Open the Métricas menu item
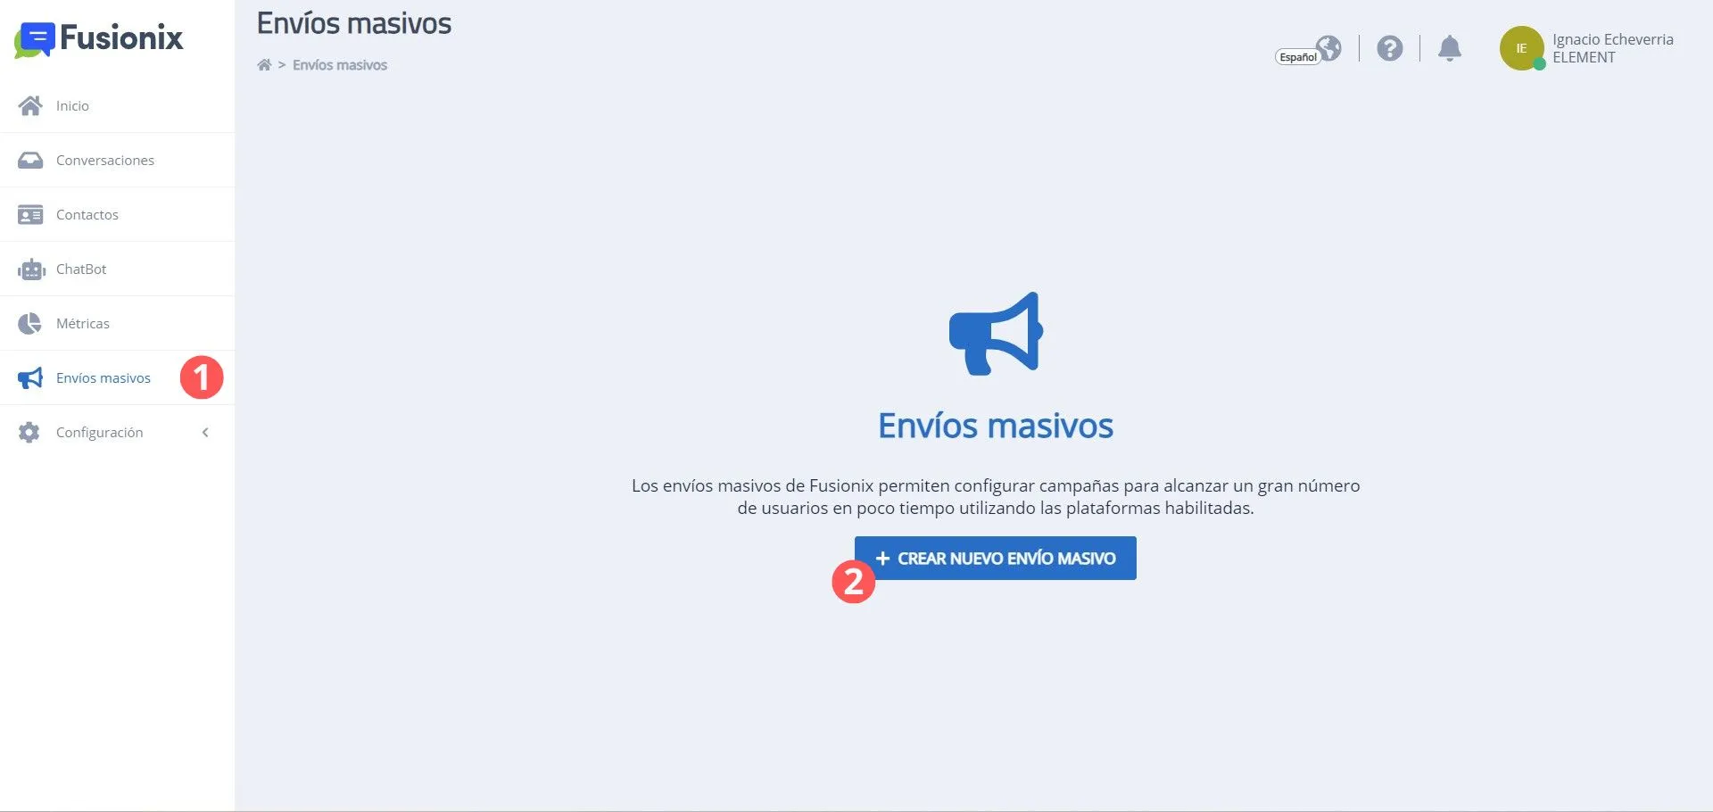Screen dimensions: 1713x812 (118, 323)
